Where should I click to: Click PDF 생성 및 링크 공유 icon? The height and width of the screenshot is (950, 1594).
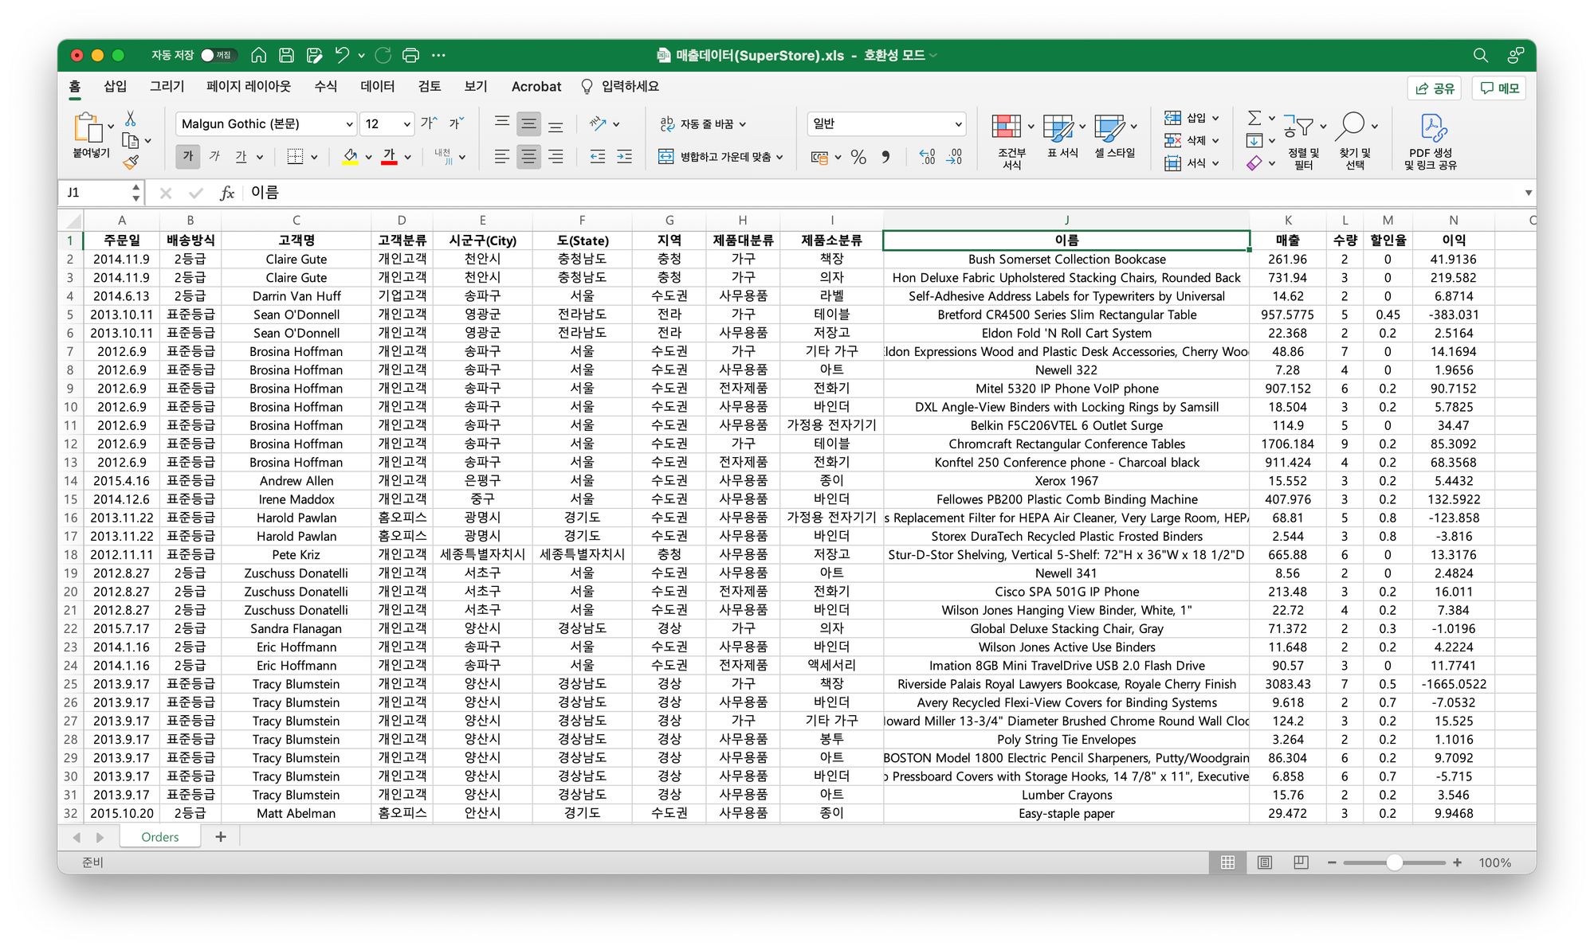(x=1431, y=141)
